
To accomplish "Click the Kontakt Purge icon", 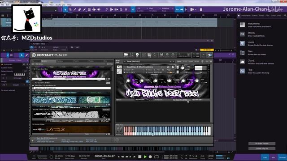I will 173,55.
